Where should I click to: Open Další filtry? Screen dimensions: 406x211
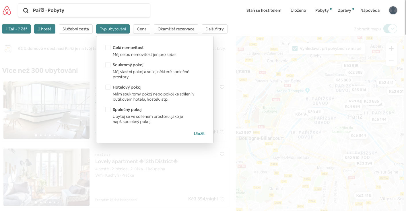pyautogui.click(x=215, y=29)
